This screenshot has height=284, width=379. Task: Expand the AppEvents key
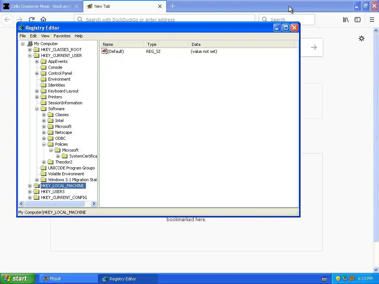[x=37, y=61]
